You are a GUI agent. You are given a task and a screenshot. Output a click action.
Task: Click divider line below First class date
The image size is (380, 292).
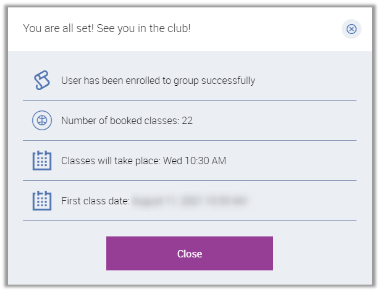pos(190,220)
